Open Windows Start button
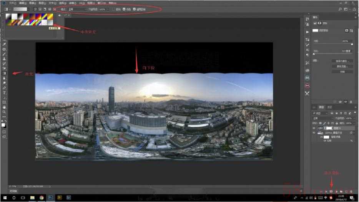The height and width of the screenshot is (202, 359). pyautogui.click(x=5, y=198)
